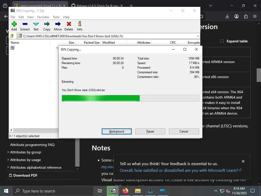Open the Help menu in 7-Zip
This screenshot has width=261, height=196.
66,17
